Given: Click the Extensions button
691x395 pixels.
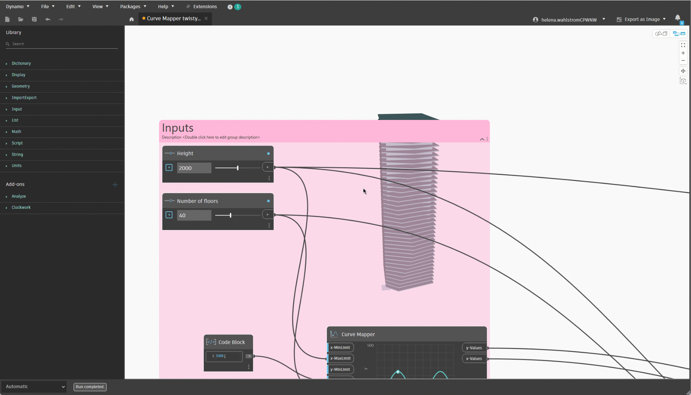Looking at the screenshot, I should click(x=201, y=7).
